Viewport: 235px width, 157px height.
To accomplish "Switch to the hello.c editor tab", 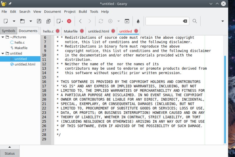I will pos(48,31).
